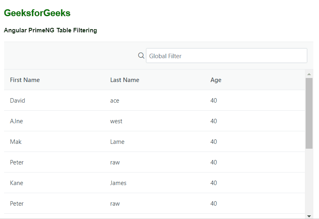This screenshot has width=319, height=219.
Task: Click the scrollbar up arrow
Action: point(309,74)
